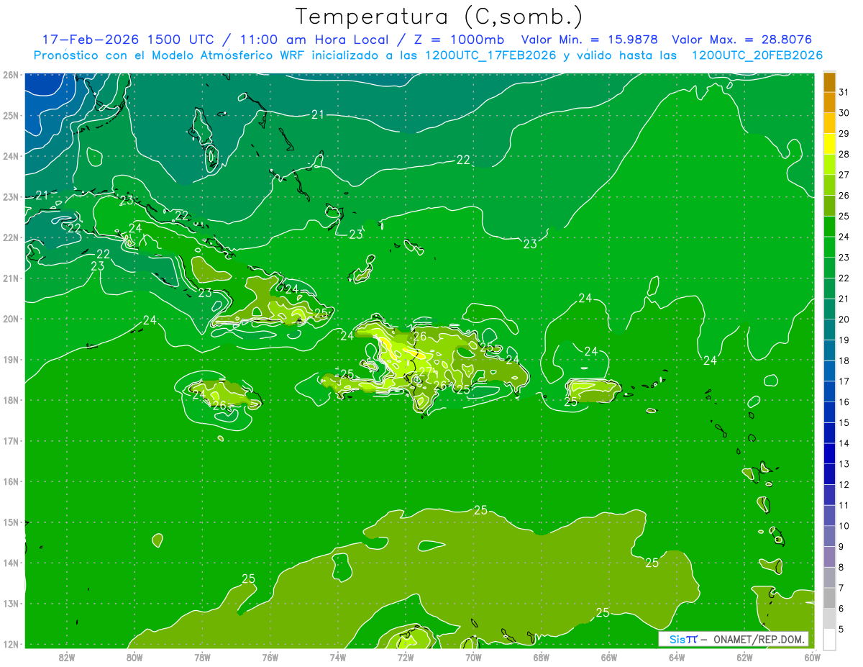The height and width of the screenshot is (667, 863).
Task: Click the "30" label on the color scale
Action: (x=844, y=113)
